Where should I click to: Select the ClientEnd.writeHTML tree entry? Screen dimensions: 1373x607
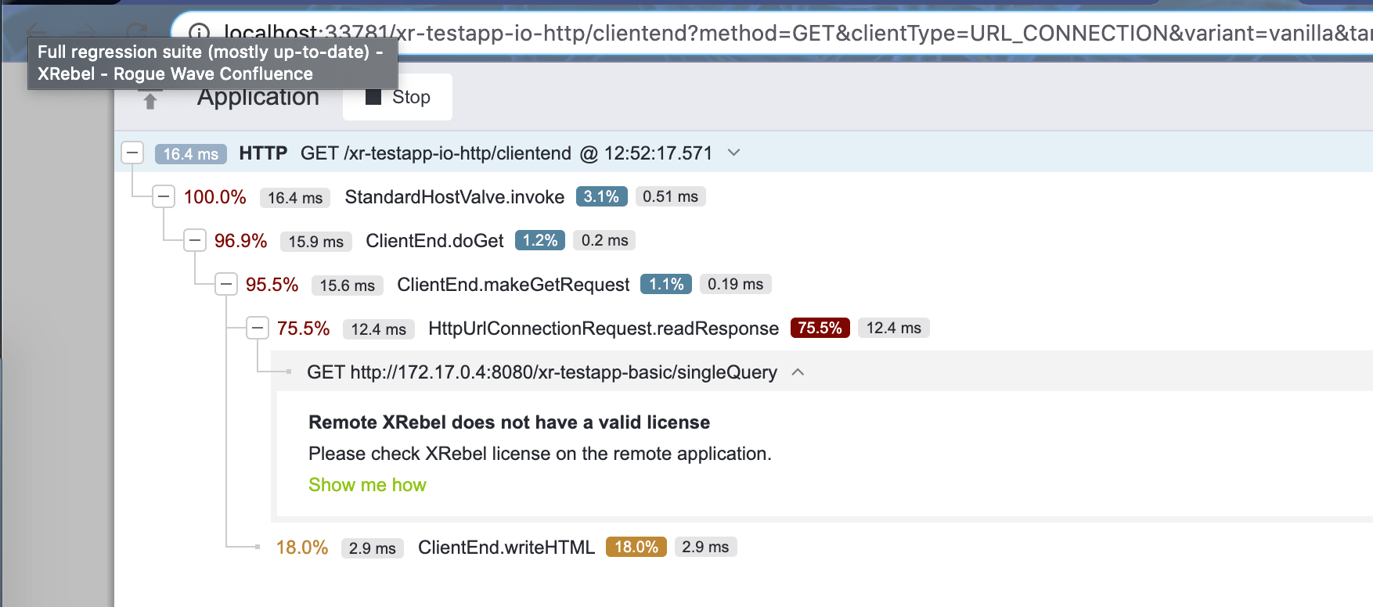[506, 548]
